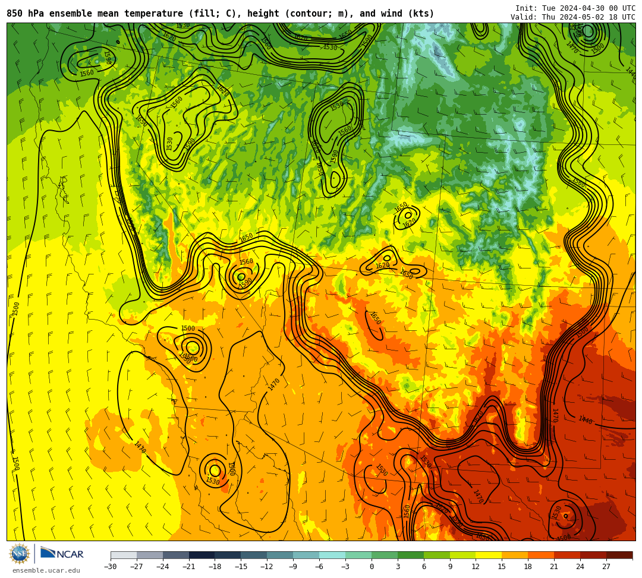Screen dimensions: 642x578
Task: Open the ensemble.ucar.edu link text
Action: pos(46,570)
